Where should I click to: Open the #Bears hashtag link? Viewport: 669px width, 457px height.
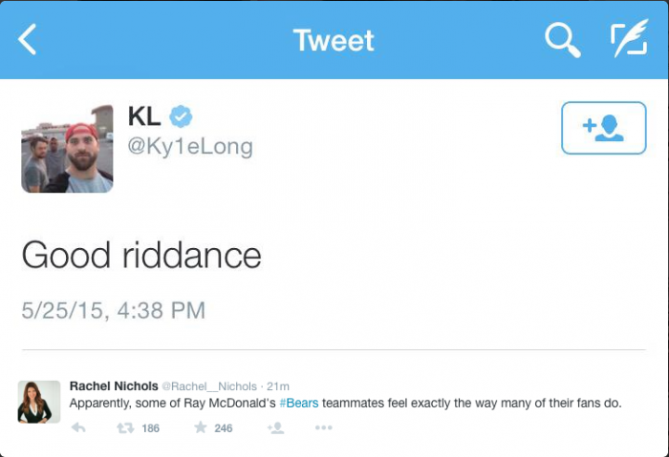point(298,404)
